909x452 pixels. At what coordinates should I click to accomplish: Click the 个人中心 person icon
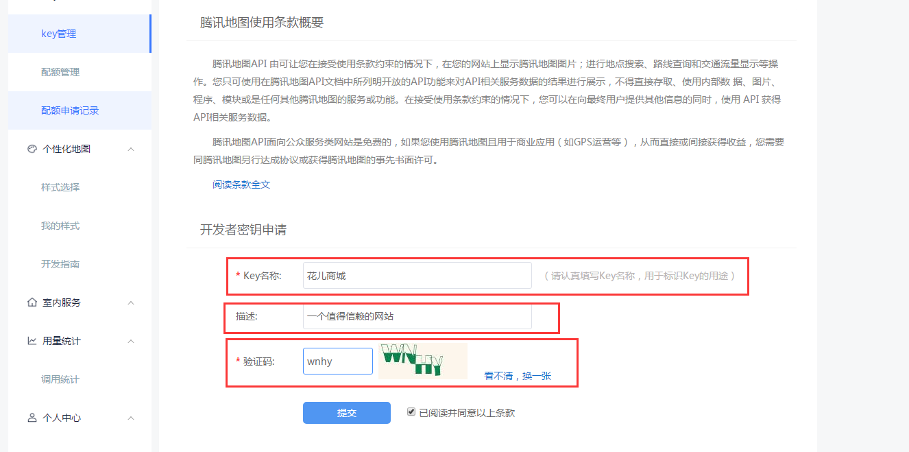click(32, 418)
